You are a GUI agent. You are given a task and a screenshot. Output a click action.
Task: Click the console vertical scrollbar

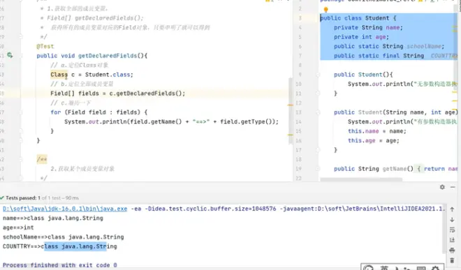[445, 229]
